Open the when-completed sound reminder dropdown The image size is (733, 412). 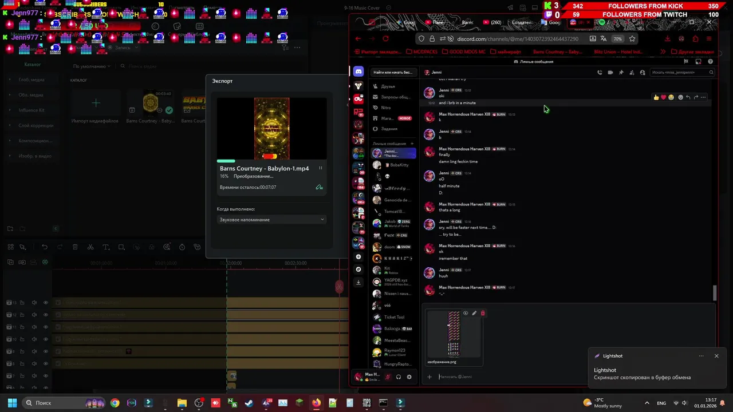(271, 220)
